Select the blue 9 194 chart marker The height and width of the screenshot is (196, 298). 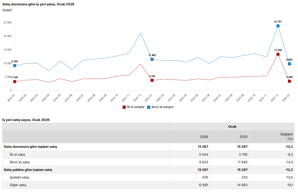click(x=15, y=66)
